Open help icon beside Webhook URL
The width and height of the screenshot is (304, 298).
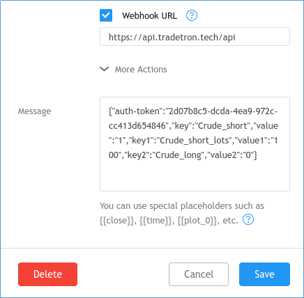pos(192,15)
